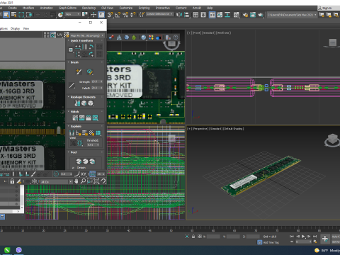This screenshot has height=255, width=340.
Task: Click the Default Shading label in Perspective viewport
Action: (x=233, y=129)
